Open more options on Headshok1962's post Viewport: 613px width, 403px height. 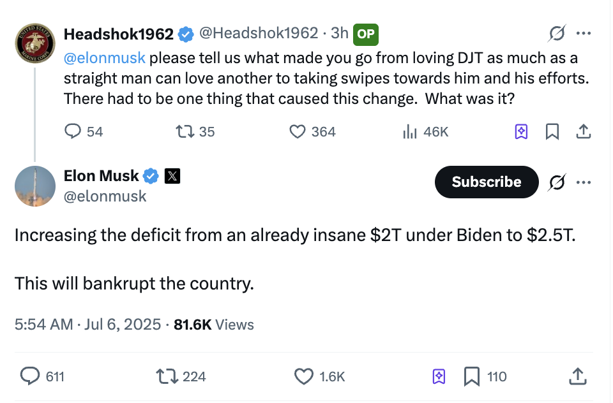[x=583, y=33]
